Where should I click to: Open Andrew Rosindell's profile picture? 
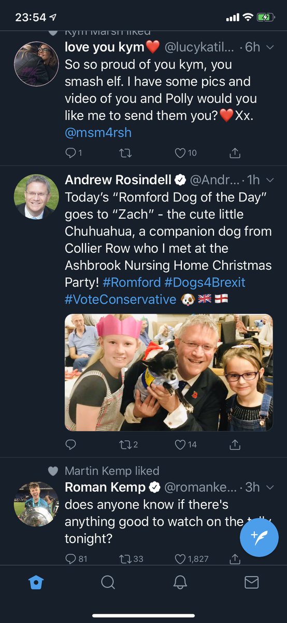(36, 196)
